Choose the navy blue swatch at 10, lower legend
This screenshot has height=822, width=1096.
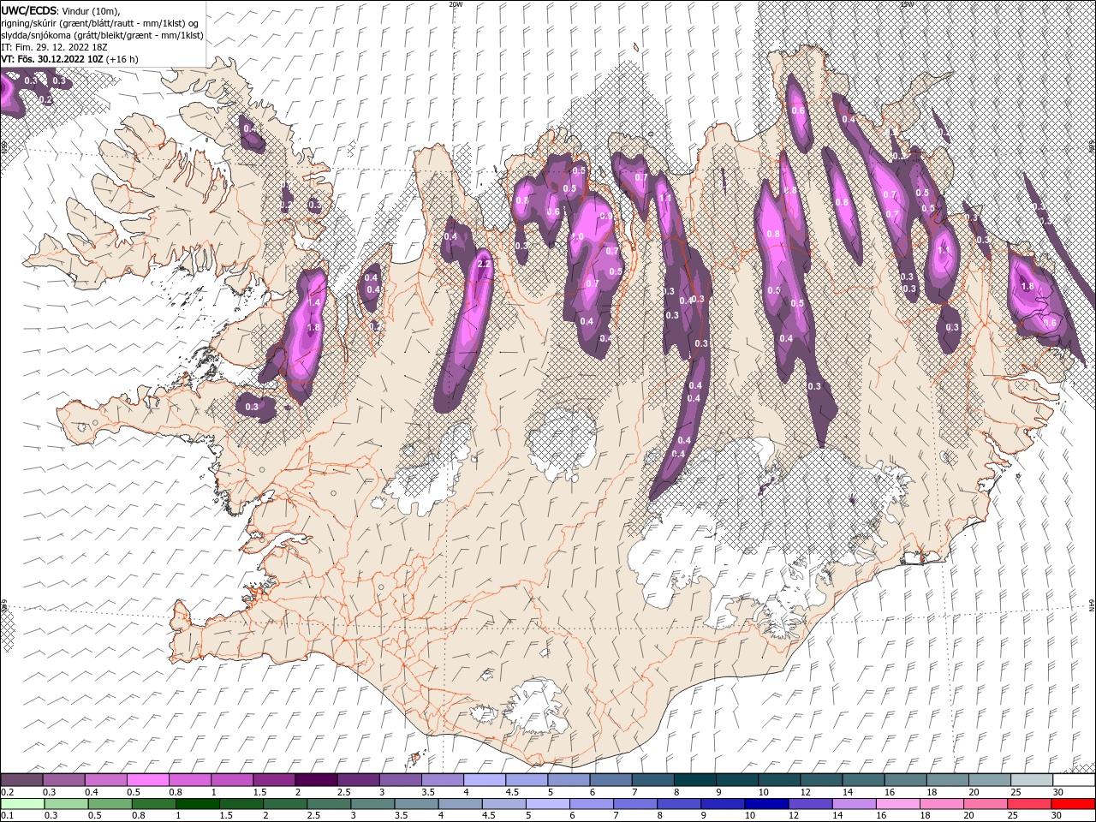[x=766, y=804]
